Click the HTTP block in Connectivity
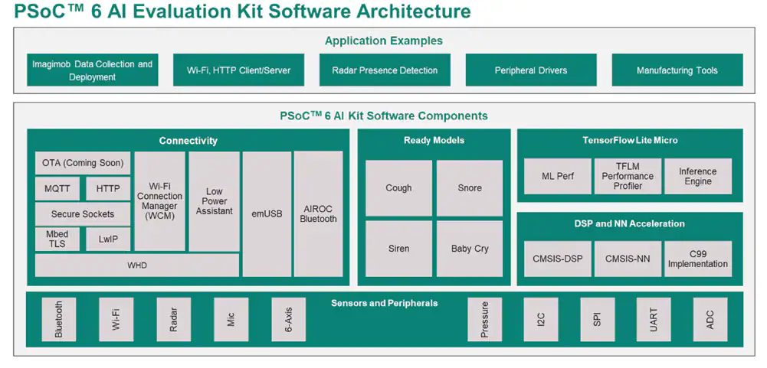767x368 pixels. [108, 189]
